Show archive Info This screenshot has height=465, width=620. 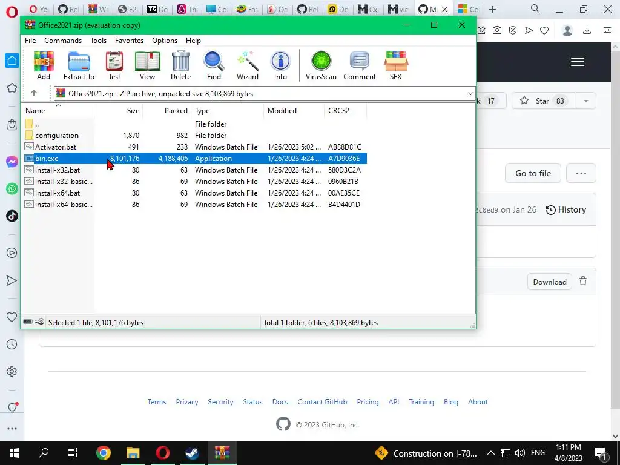point(280,65)
